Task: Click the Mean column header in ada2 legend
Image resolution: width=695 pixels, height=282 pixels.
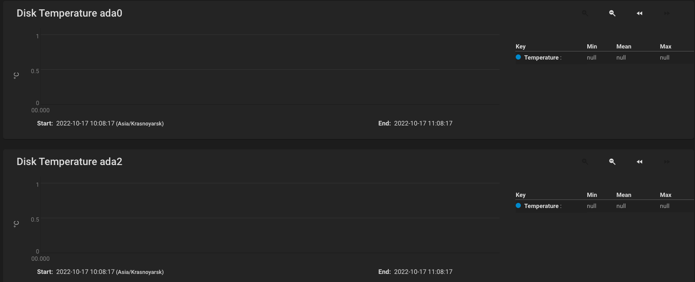Action: click(624, 195)
